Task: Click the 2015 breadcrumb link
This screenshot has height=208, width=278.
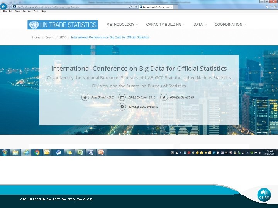Action: (63, 37)
